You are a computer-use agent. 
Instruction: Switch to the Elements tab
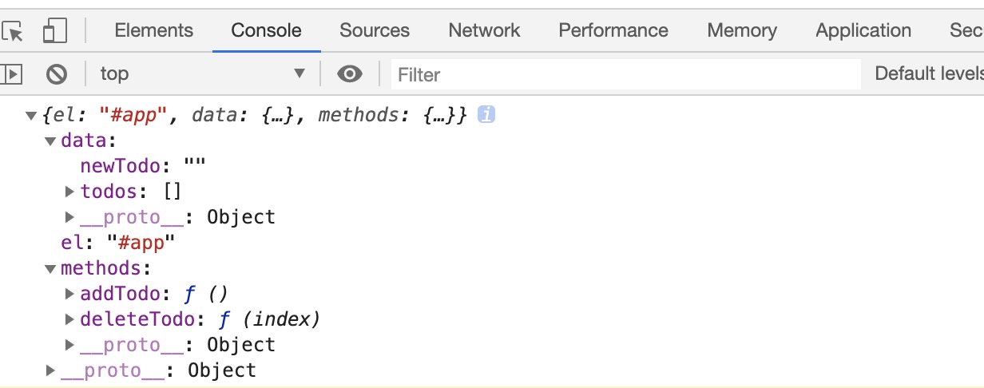[153, 30]
